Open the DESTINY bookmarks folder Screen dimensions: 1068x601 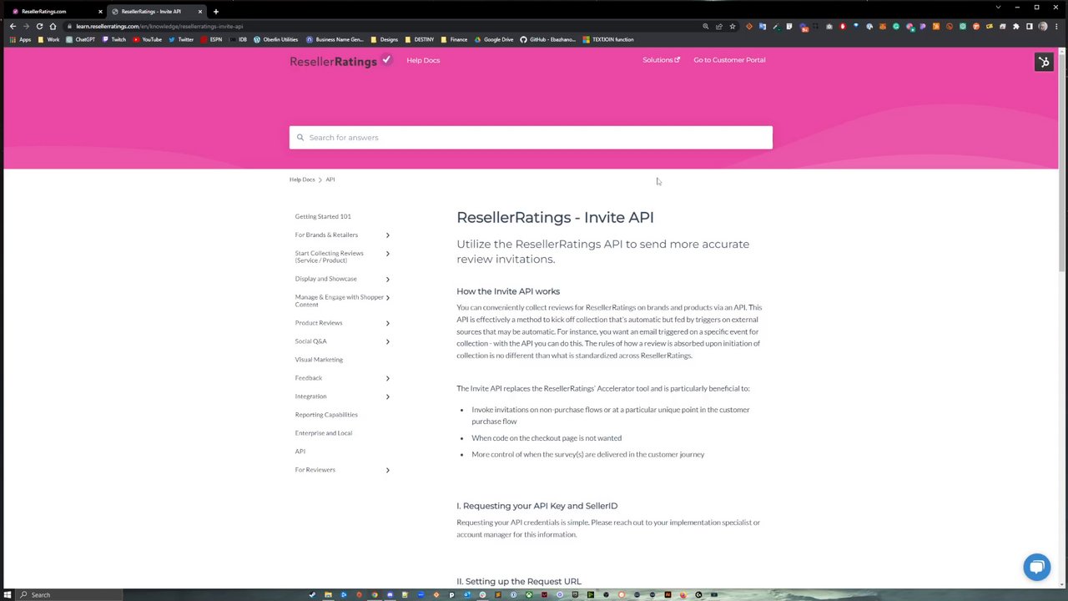coord(420,39)
